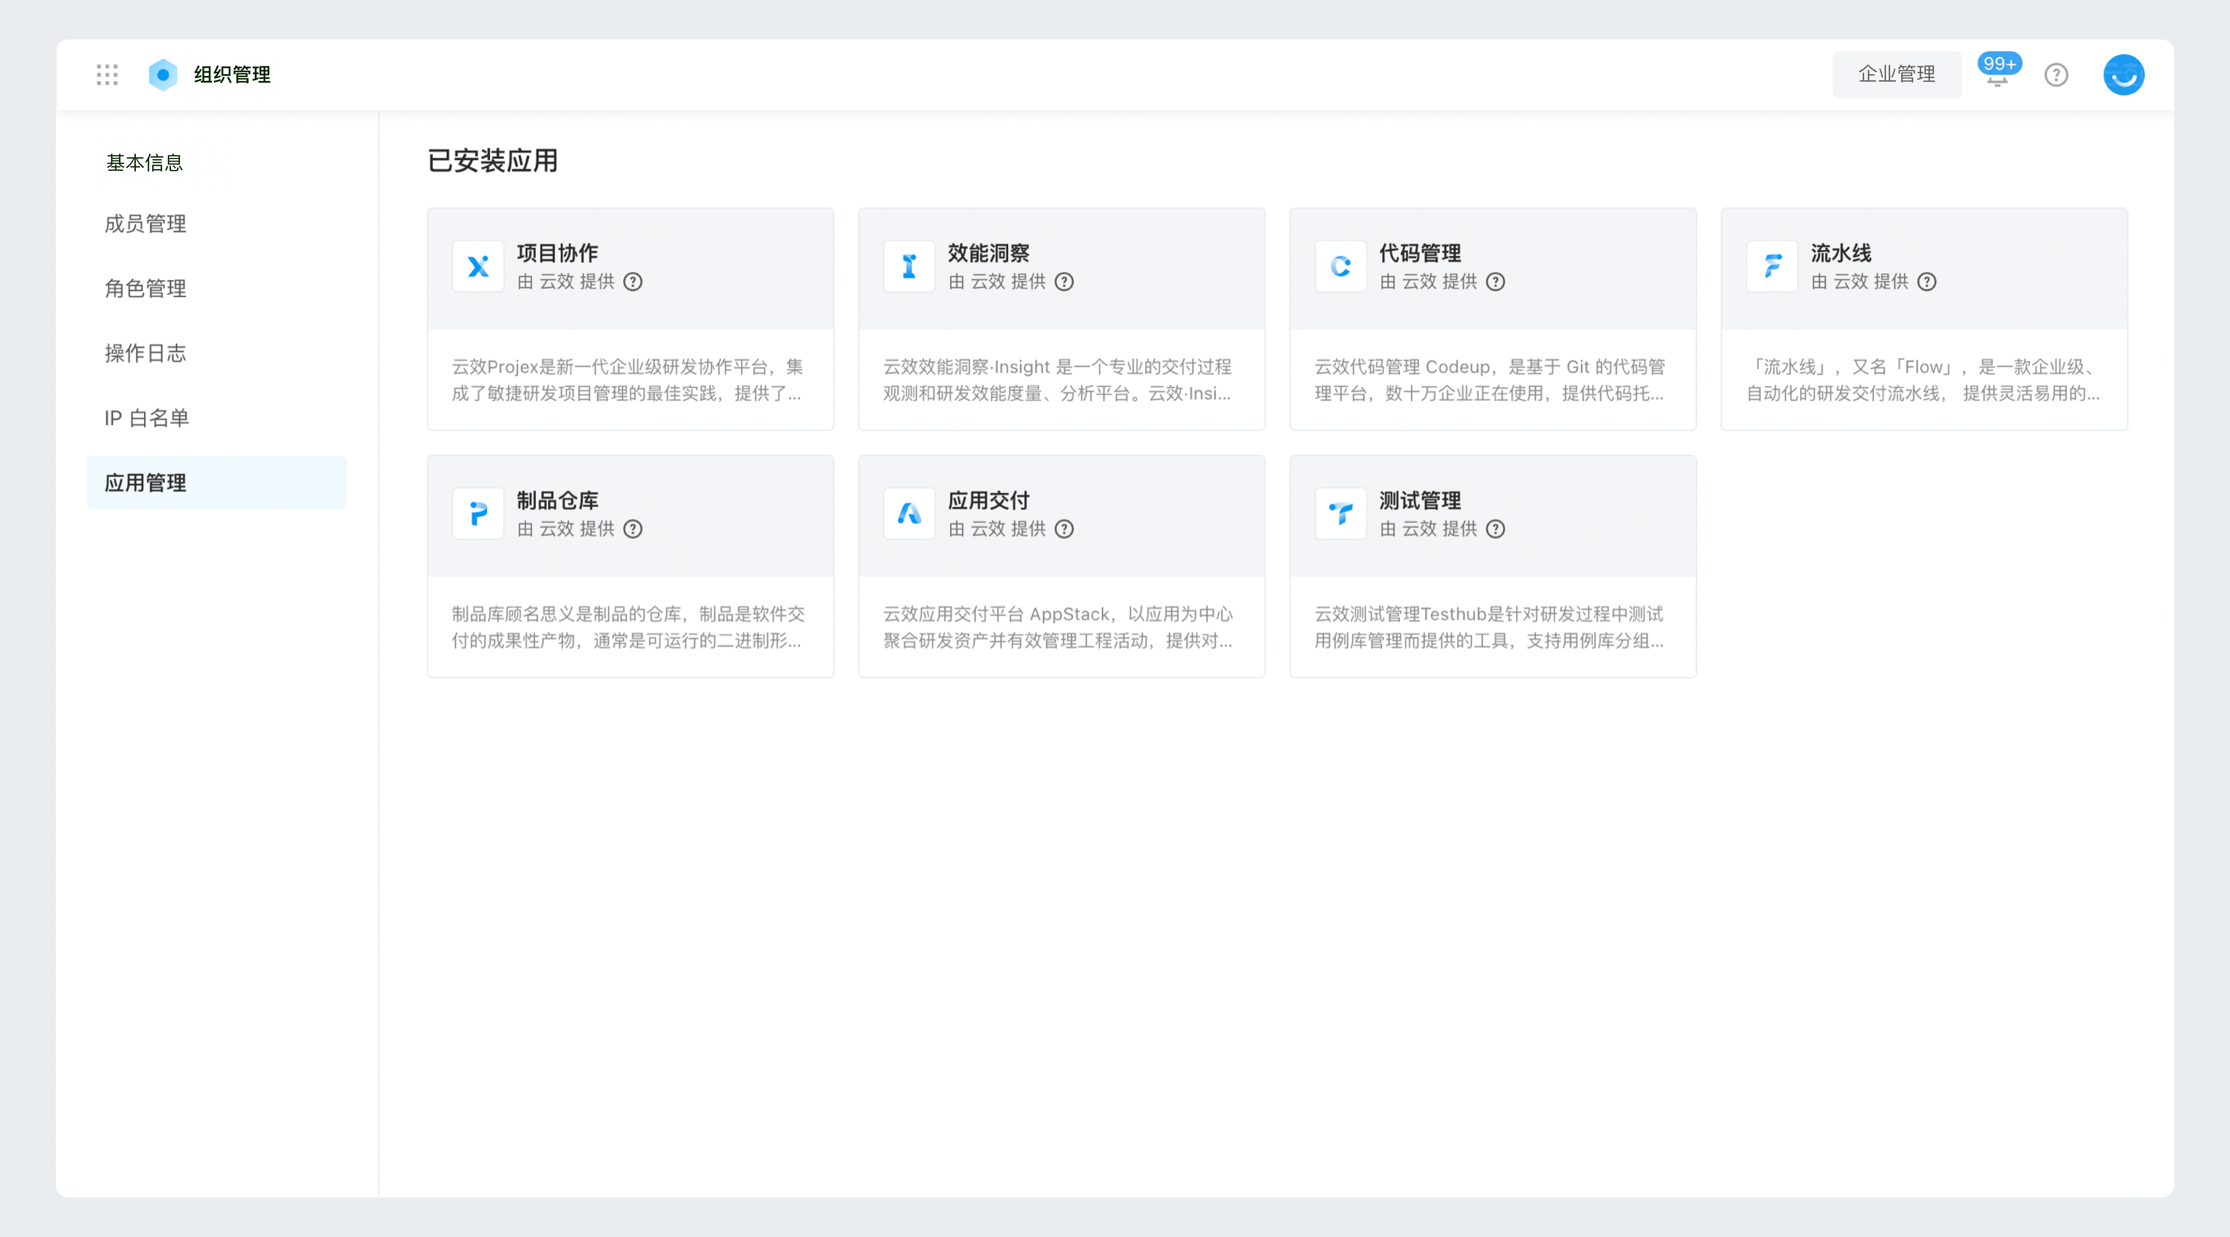Click the info icon beside 效能洞察 provider
This screenshot has height=1237, width=2230.
pos(1064,281)
